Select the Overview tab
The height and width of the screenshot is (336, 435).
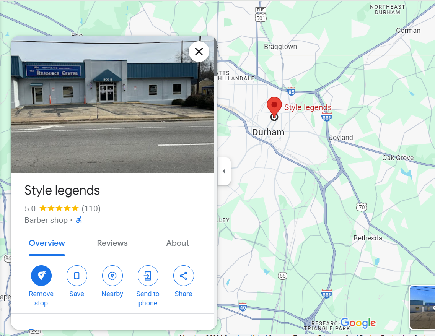point(47,243)
